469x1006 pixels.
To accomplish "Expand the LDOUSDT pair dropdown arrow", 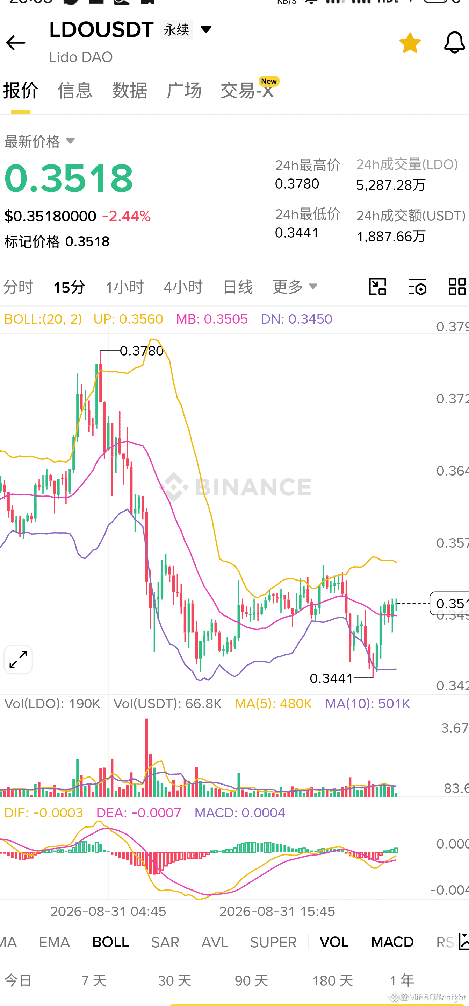I will click(x=205, y=29).
